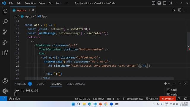Click Ln 22, Col 76 indicator
This screenshot has height=107, width=190.
[83, 99]
